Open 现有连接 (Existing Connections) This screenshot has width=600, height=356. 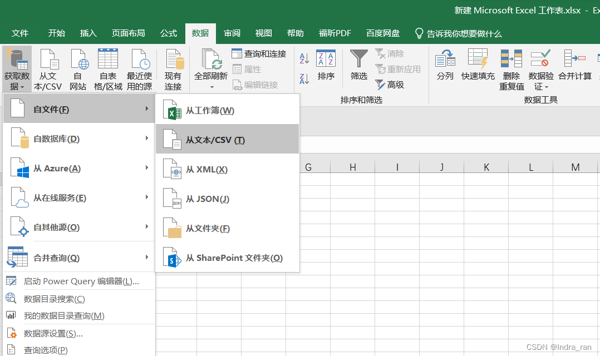(x=173, y=69)
